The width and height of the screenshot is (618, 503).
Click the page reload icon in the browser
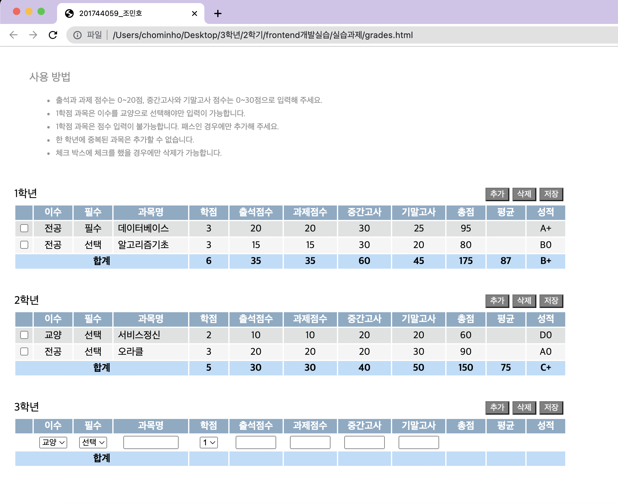53,35
